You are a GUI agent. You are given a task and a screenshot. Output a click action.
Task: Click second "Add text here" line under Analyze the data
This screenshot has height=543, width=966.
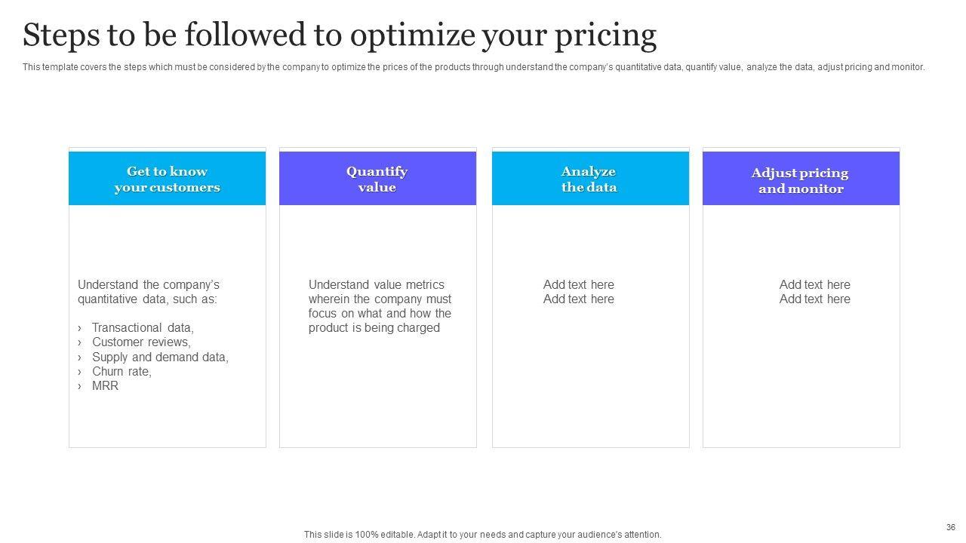tap(579, 299)
